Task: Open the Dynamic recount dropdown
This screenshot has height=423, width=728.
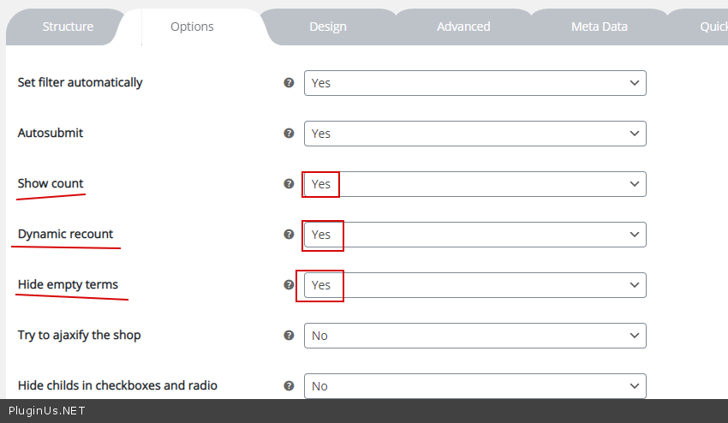Action: tap(474, 235)
